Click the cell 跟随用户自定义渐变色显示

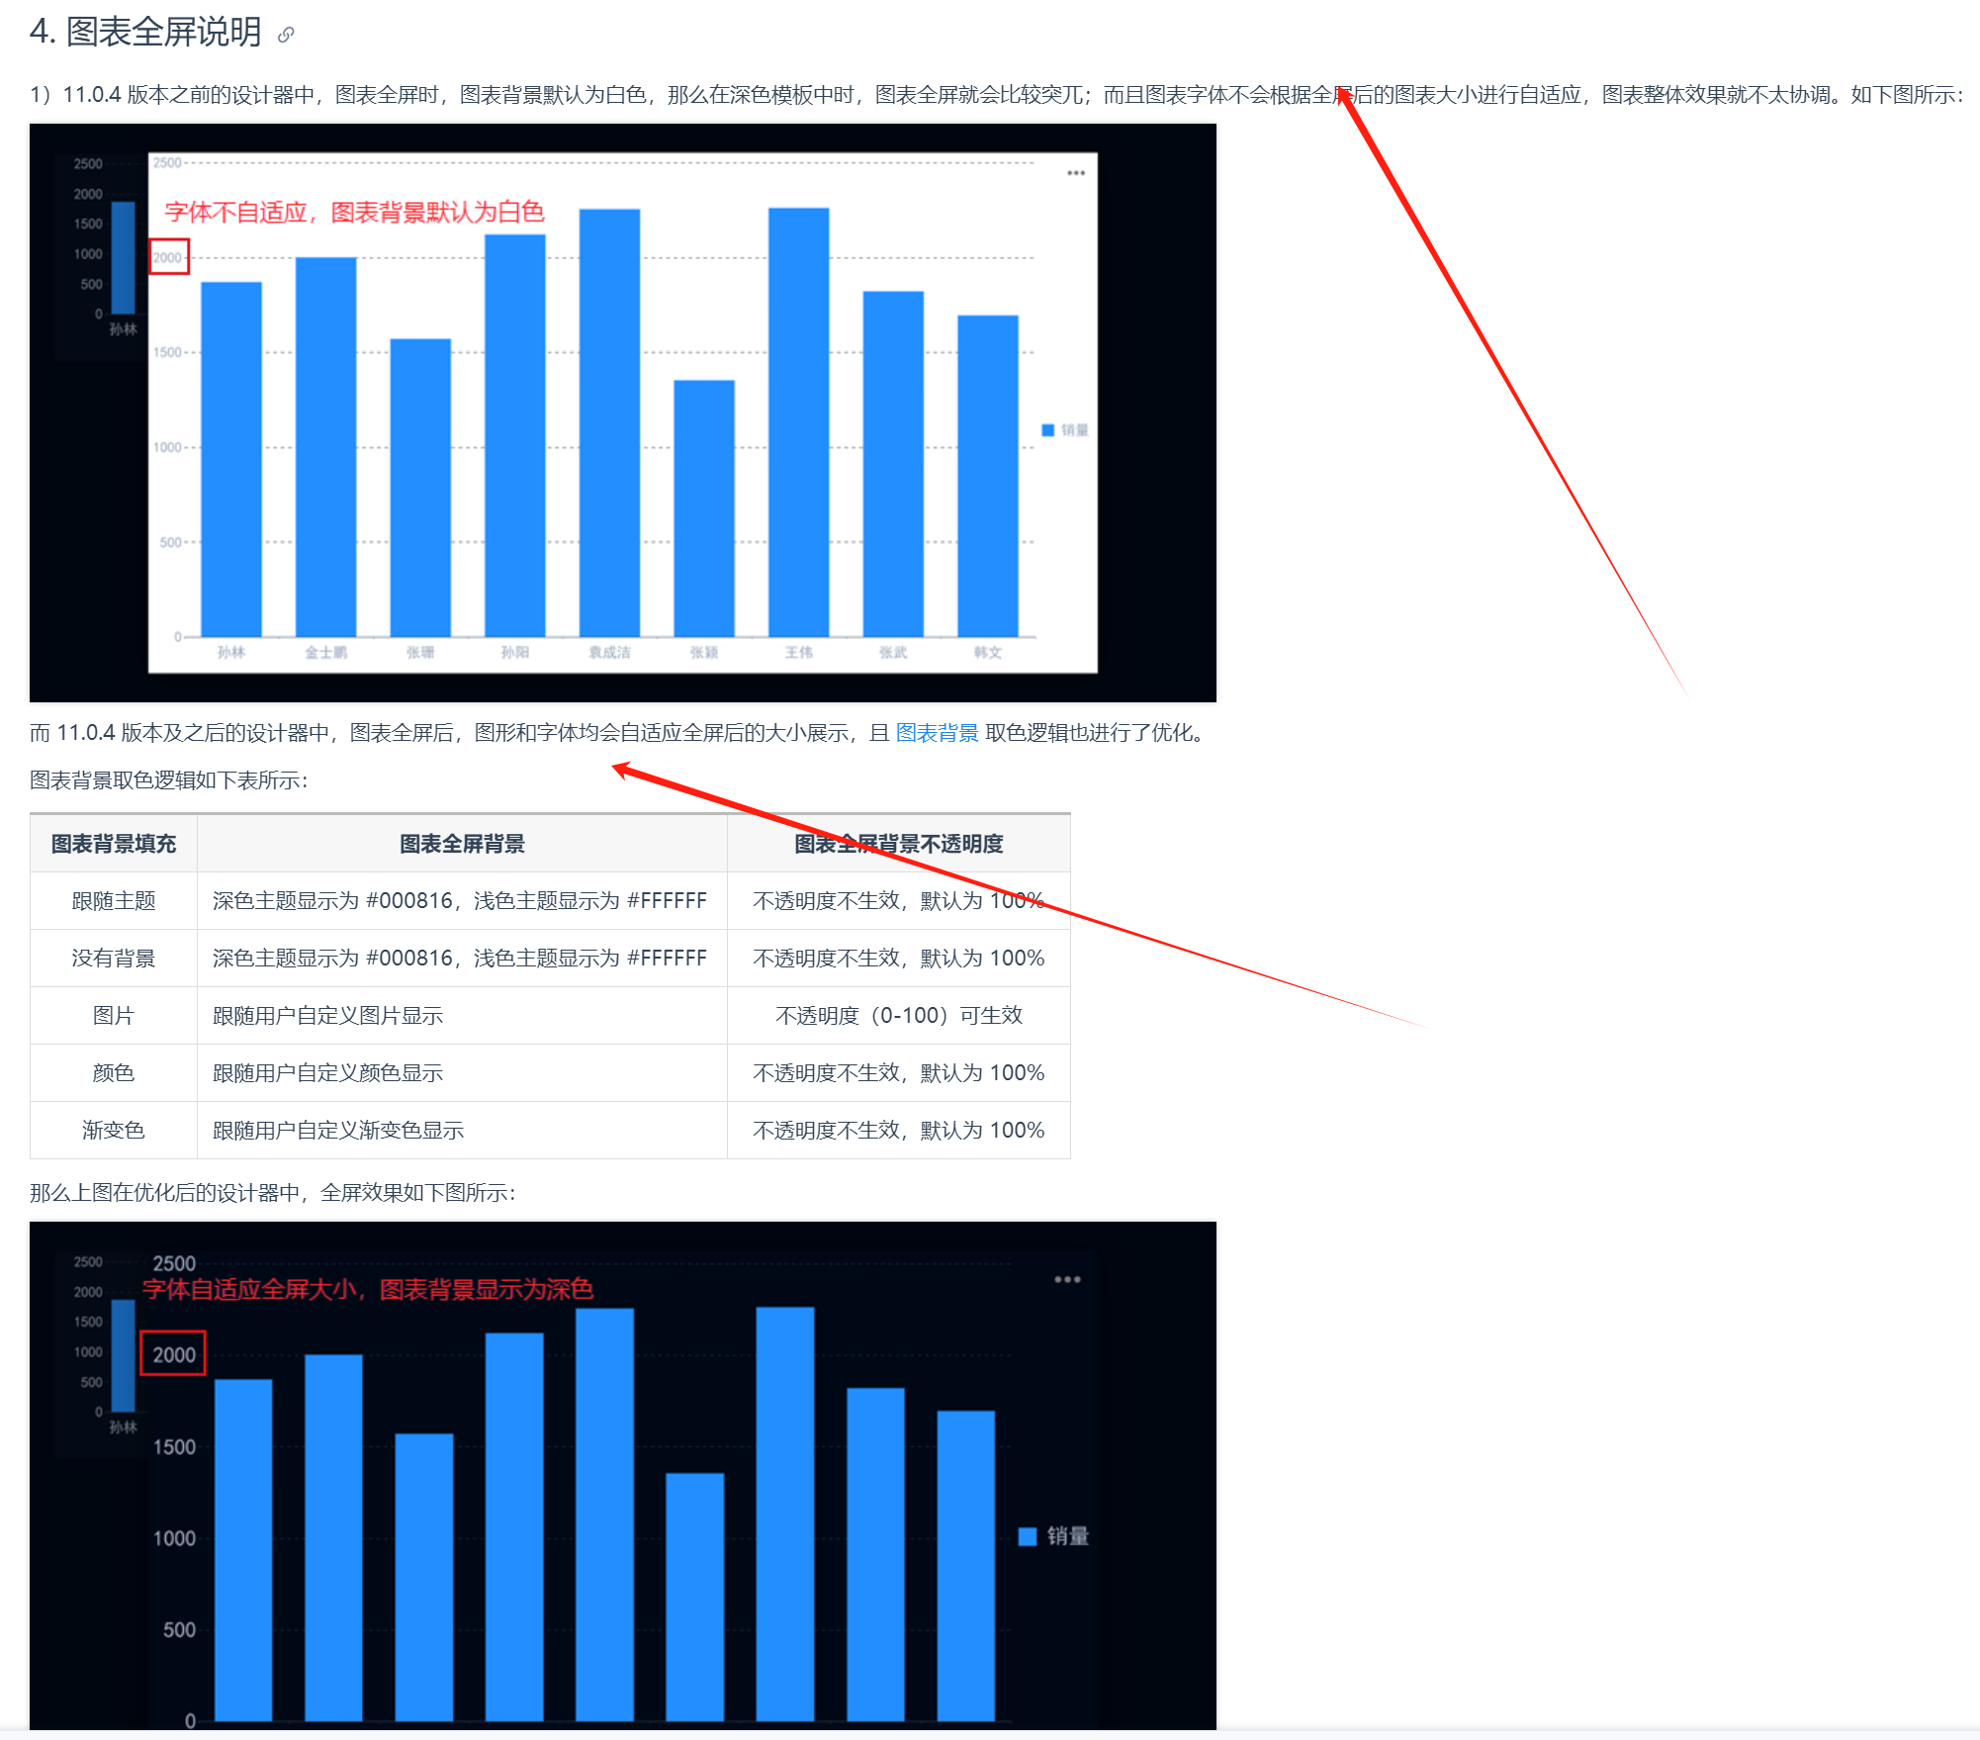click(x=462, y=1131)
